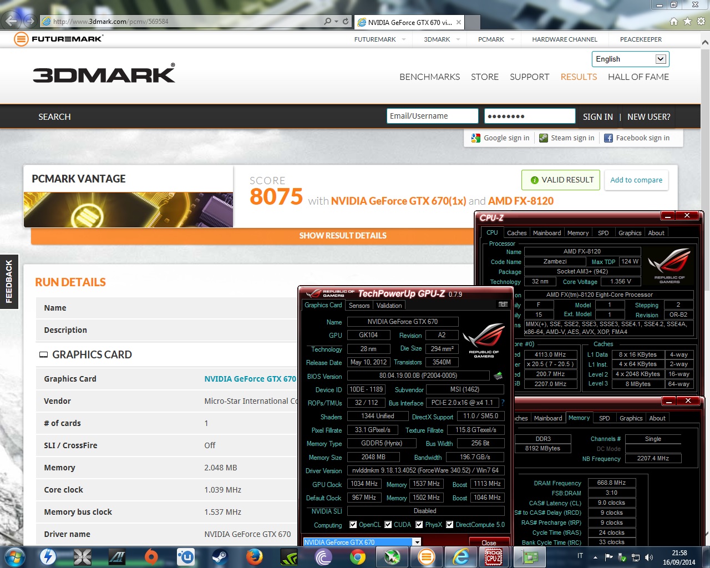Open the Mainboard tab in upper CPU-Z window
Screen dimensions: 710x568
pos(547,233)
